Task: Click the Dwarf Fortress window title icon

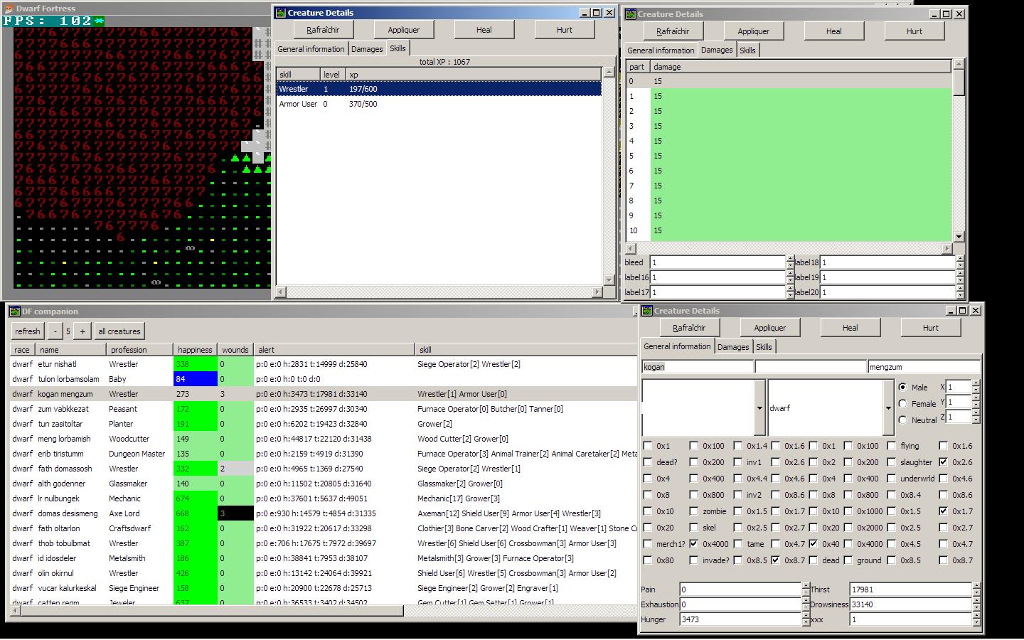Action: (x=9, y=9)
